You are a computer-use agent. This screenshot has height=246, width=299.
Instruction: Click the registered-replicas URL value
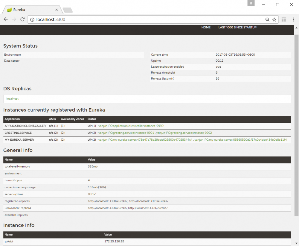click(x=128, y=201)
